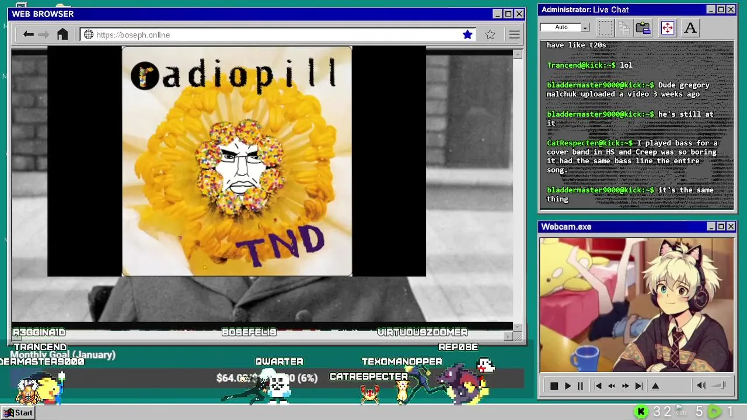Close the Web Browser window
Image resolution: width=747 pixels, height=420 pixels.
tap(519, 14)
